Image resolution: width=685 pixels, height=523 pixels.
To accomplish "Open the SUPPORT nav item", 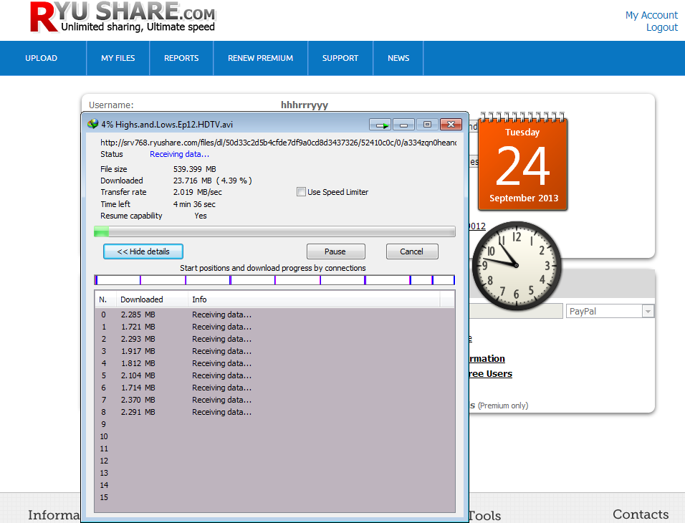I will point(340,58).
